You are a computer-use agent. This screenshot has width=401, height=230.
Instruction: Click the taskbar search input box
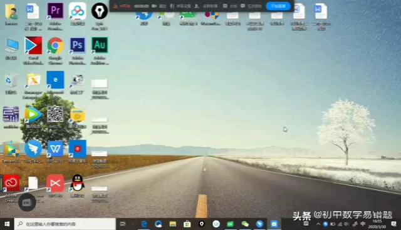pos(65,224)
